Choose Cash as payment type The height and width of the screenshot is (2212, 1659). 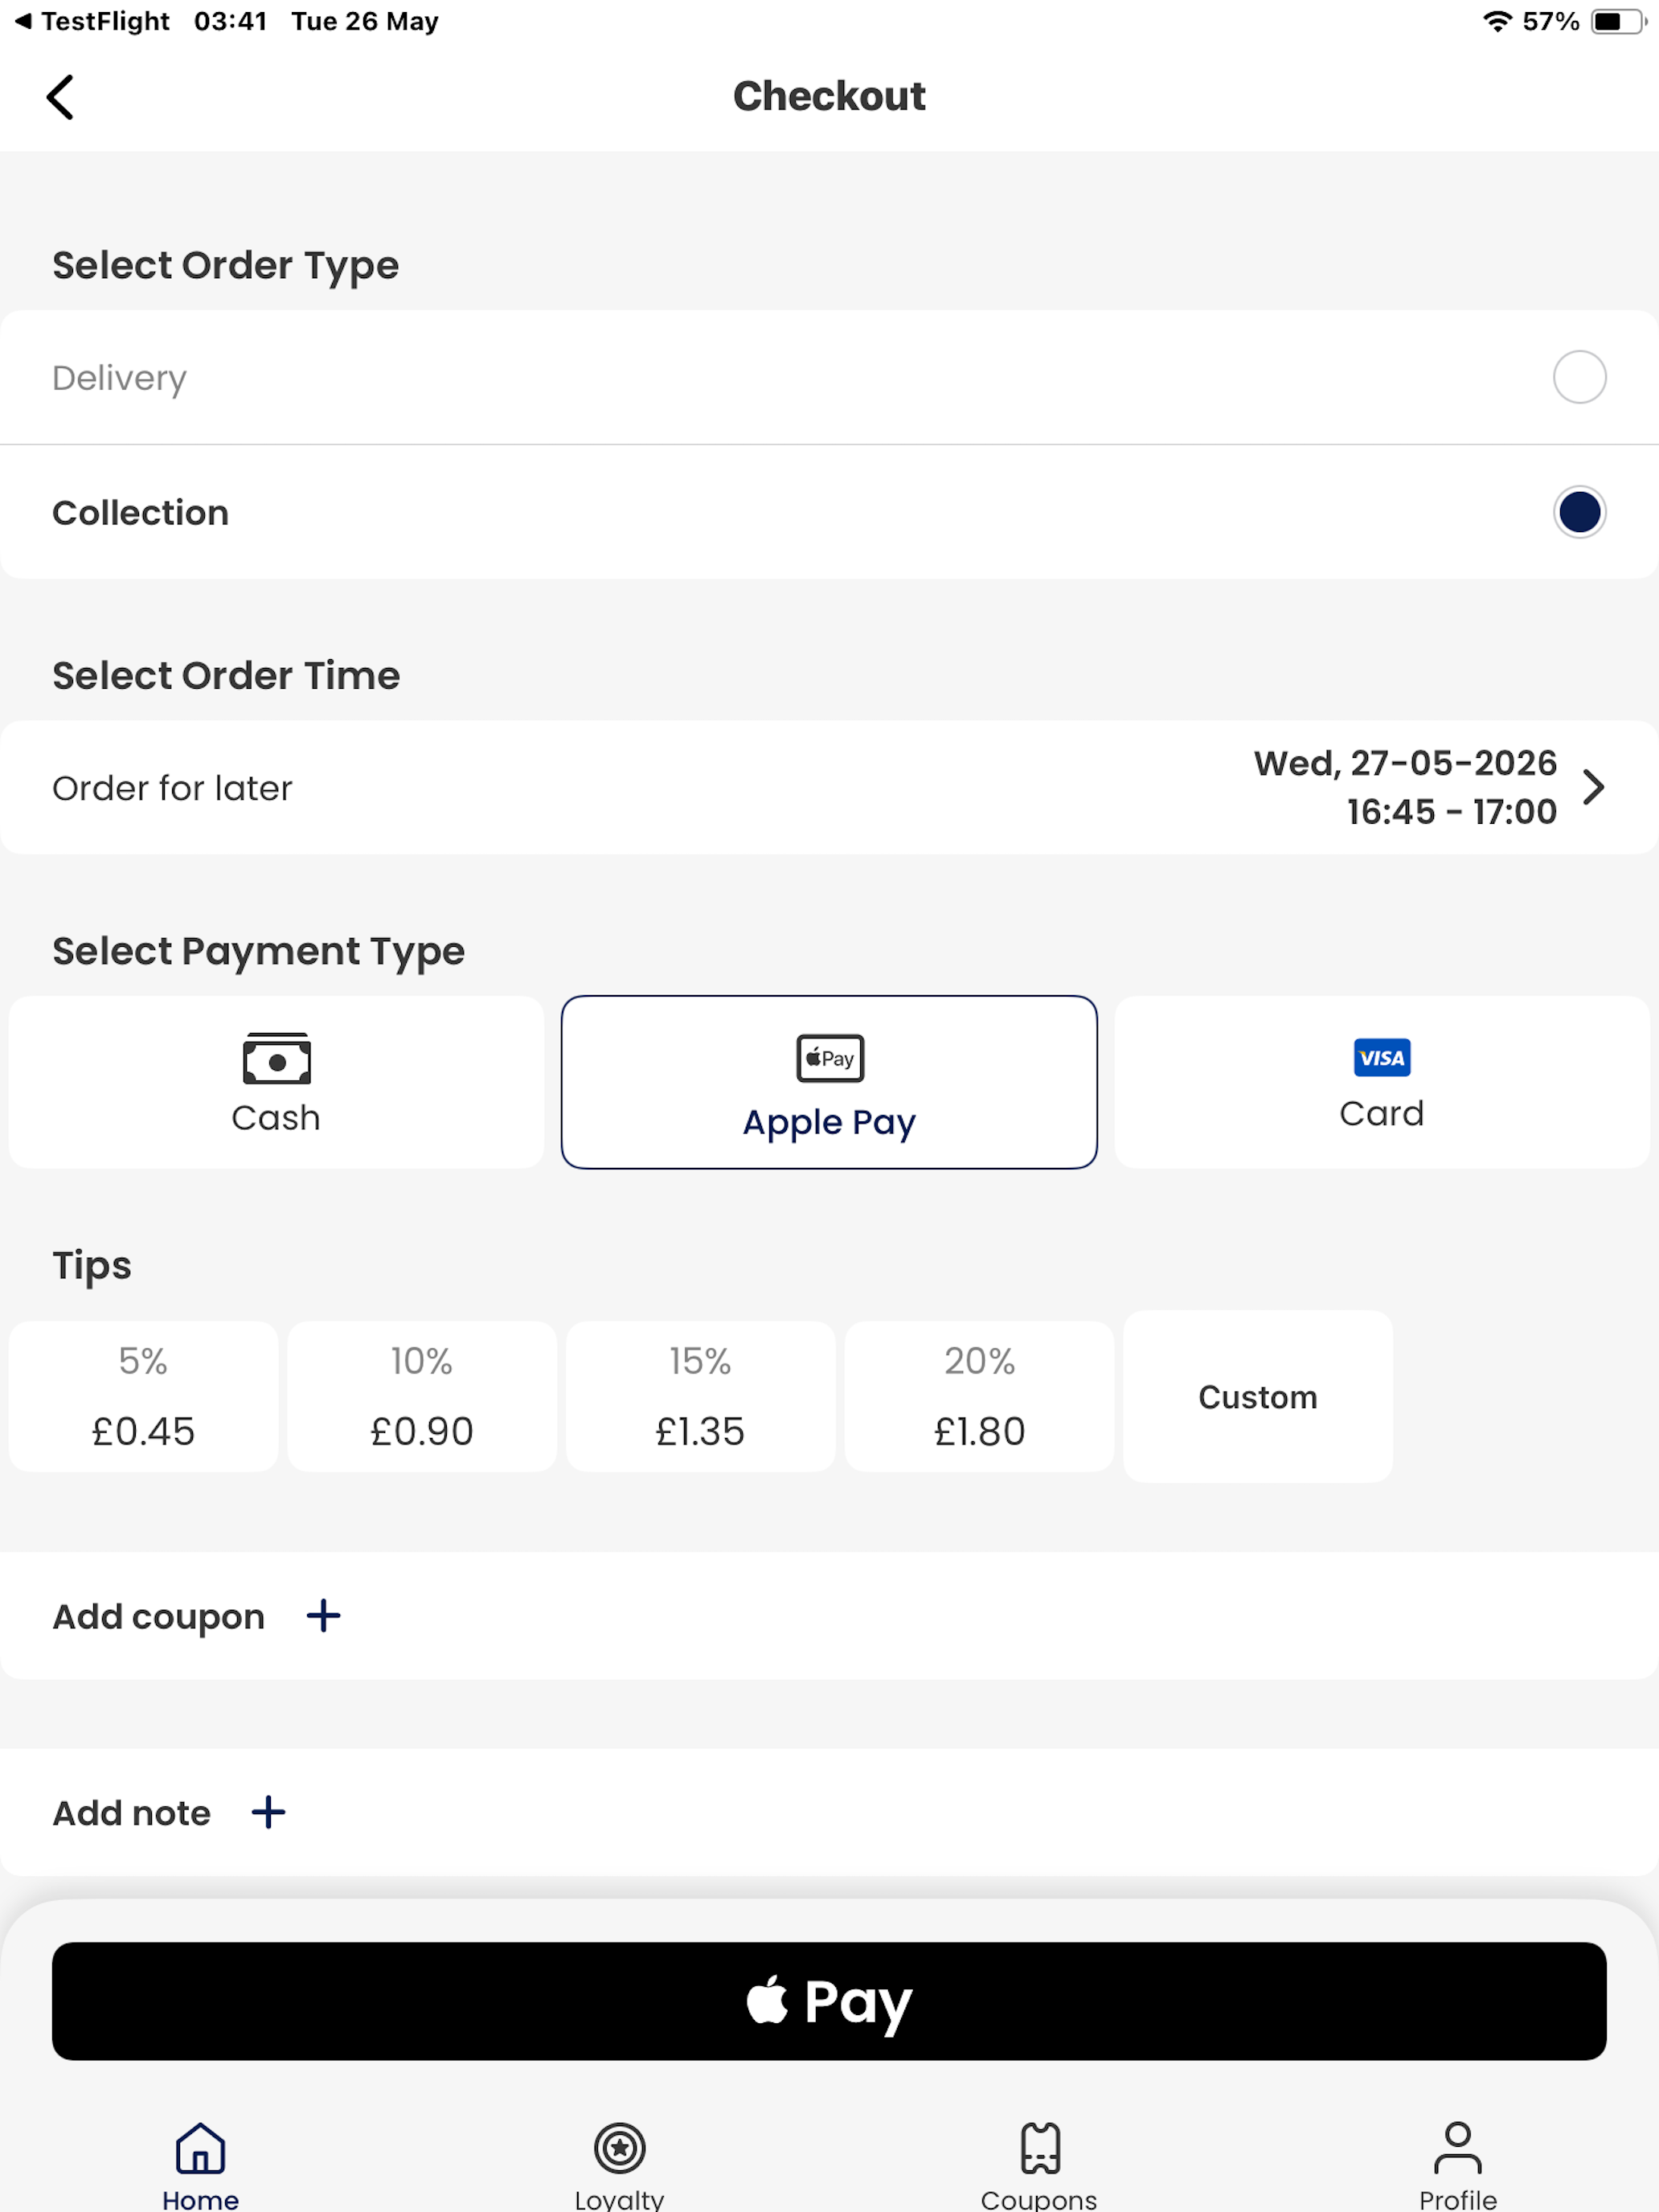click(x=276, y=1082)
